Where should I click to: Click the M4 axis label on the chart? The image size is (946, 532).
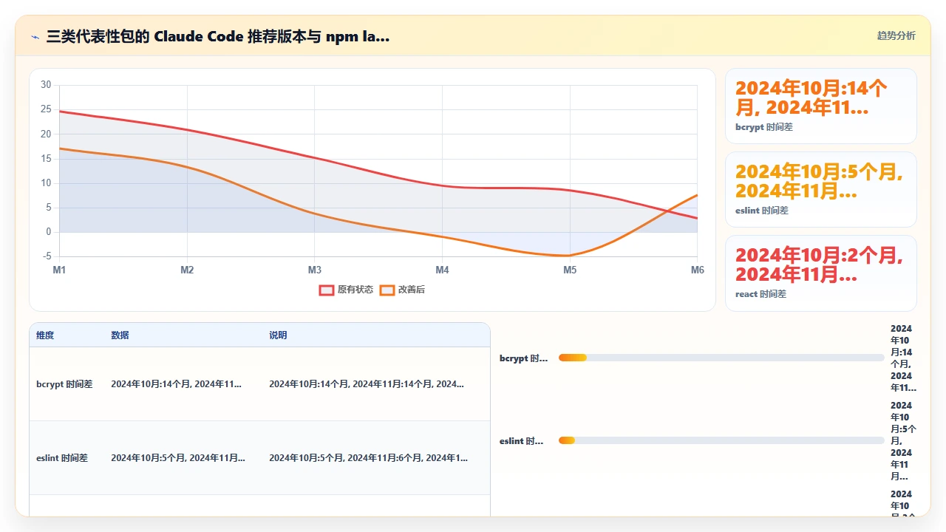pyautogui.click(x=442, y=270)
